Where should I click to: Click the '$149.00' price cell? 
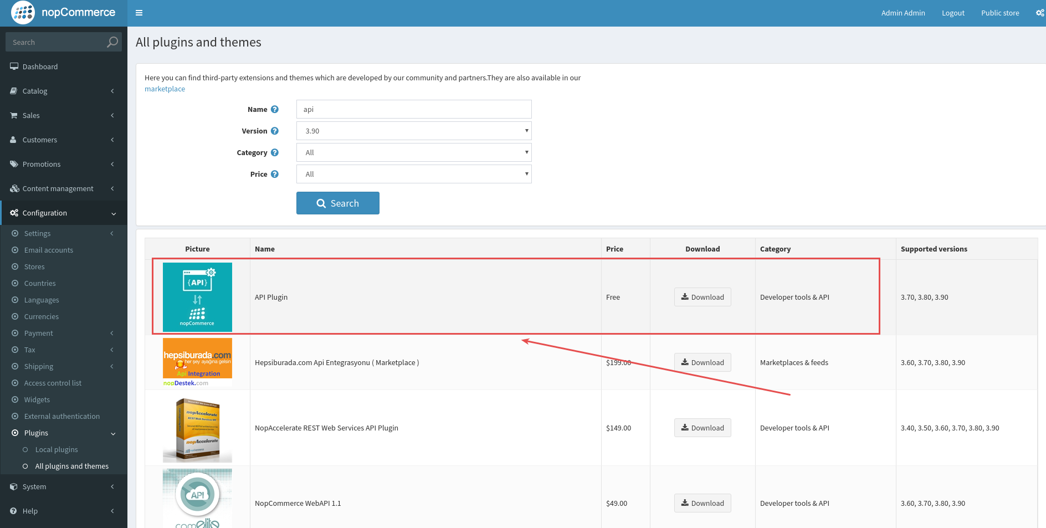pos(625,428)
